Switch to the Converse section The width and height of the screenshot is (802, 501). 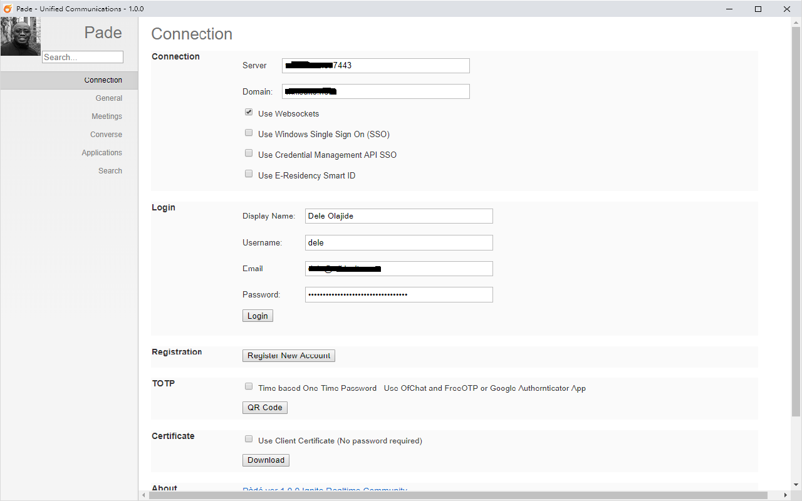coord(106,134)
